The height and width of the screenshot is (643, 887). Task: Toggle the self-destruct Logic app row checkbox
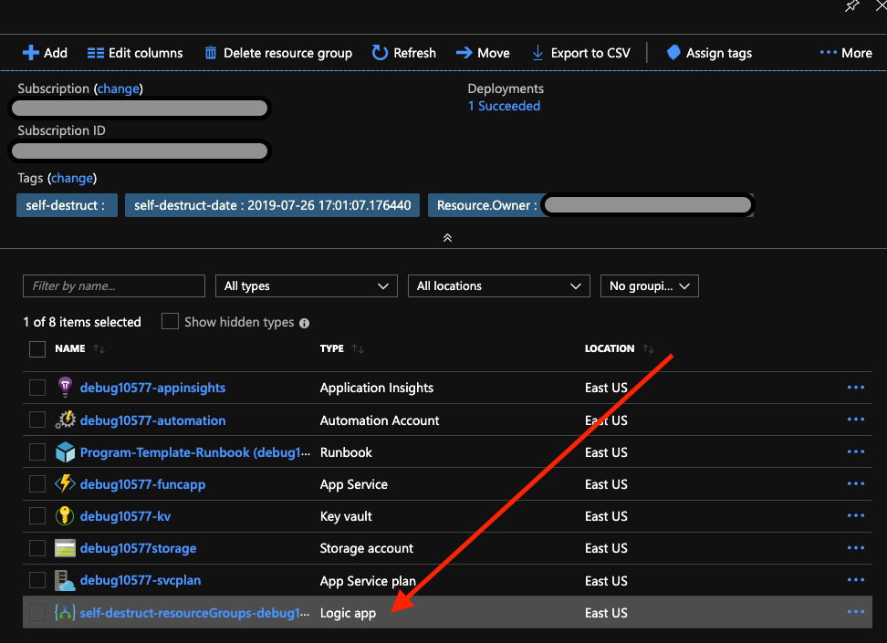pos(37,613)
